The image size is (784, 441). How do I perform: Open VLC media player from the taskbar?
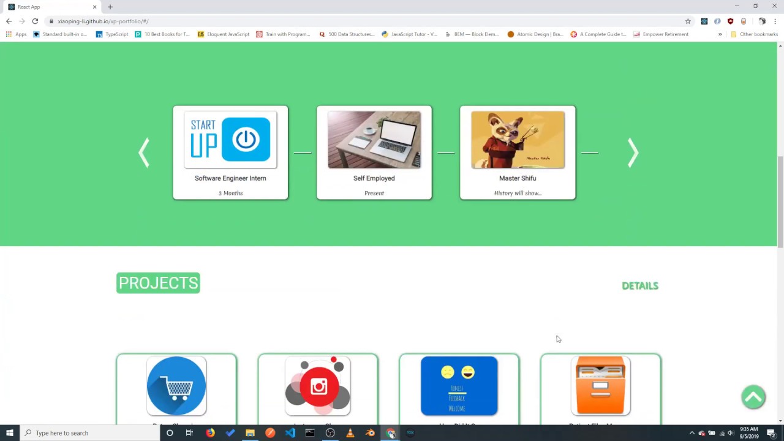pyautogui.click(x=350, y=433)
